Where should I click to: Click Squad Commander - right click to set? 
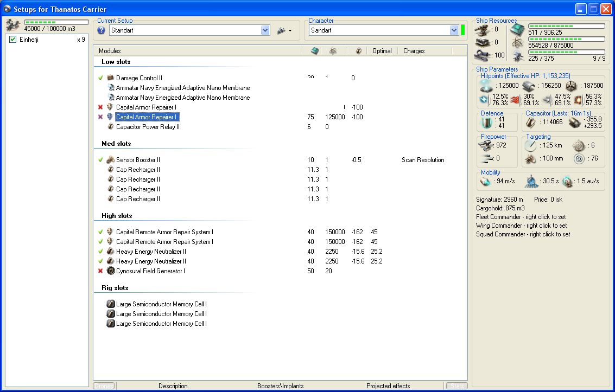[523, 234]
